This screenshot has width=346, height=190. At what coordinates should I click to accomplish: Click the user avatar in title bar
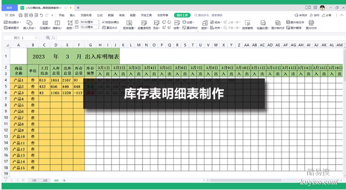(322, 8)
